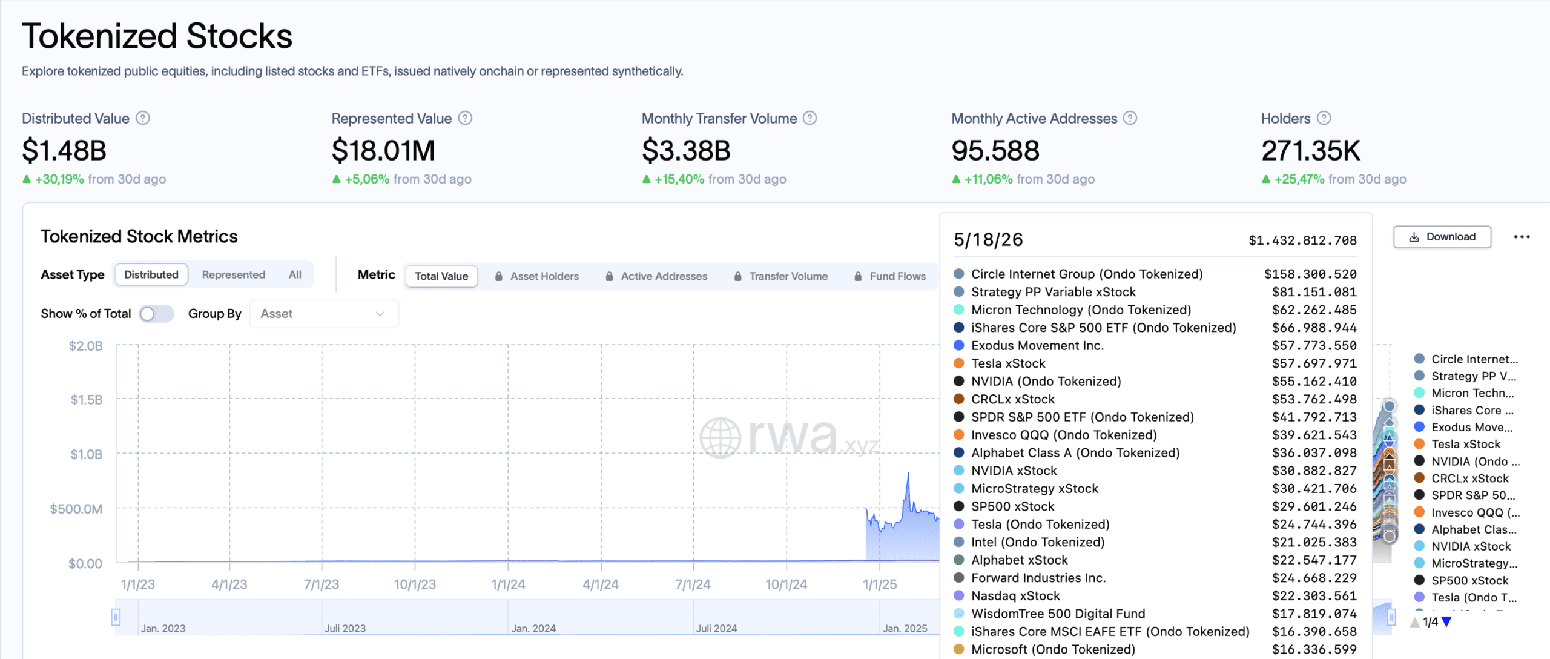The image size is (1550, 659).
Task: Click the SP500 xStock legend label
Action: click(x=1470, y=580)
